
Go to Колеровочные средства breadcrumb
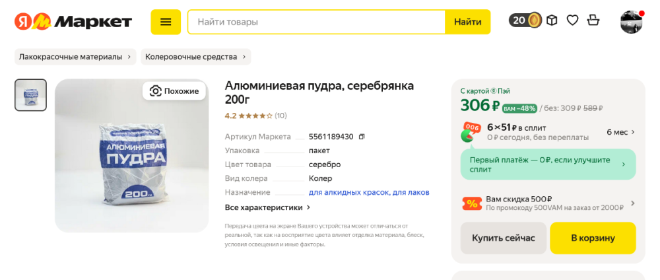(195, 57)
